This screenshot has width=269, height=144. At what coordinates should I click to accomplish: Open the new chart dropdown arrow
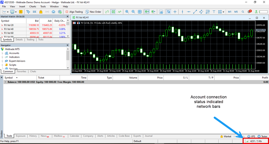(8, 12)
